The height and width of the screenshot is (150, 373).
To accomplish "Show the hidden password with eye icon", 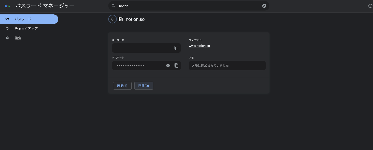I will coord(168,66).
